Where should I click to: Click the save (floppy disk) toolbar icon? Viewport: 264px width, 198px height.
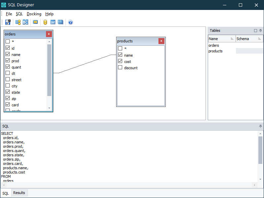(x=8, y=22)
